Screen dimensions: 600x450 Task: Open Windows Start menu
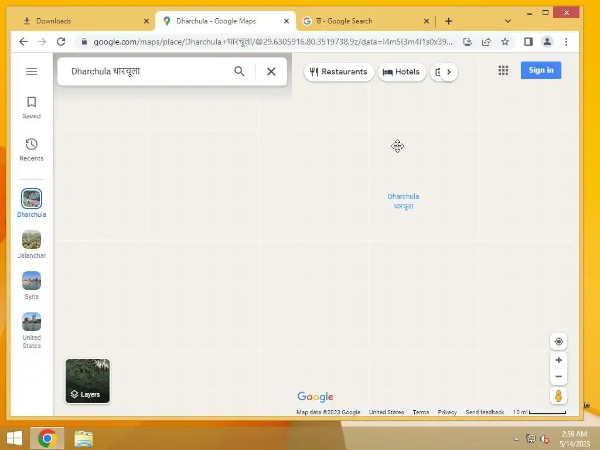click(15, 438)
